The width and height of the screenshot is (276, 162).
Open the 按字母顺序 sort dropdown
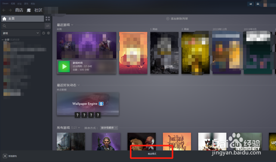coord(109,128)
